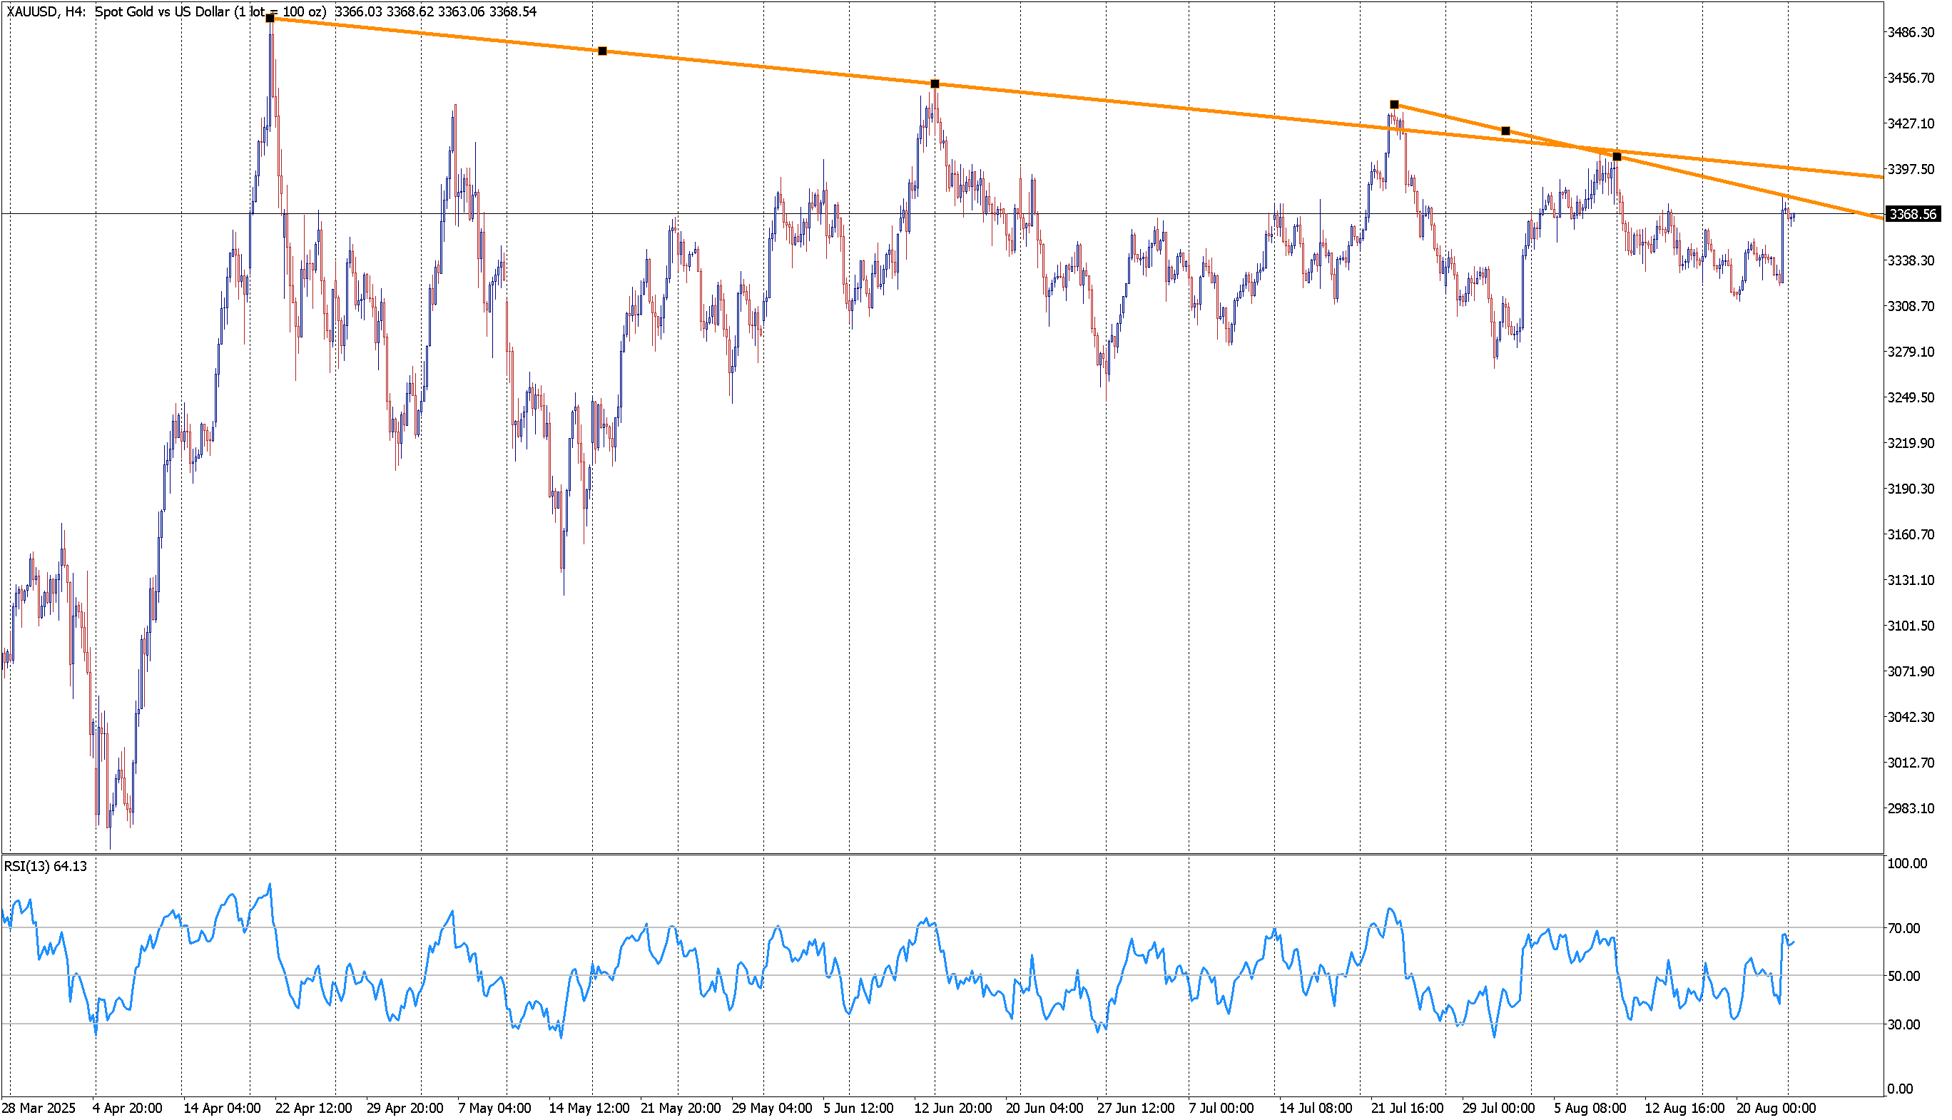Click the 7 Jul 00:00 time label
Viewport: 1952px width, 1120px height.
coord(1221,1108)
